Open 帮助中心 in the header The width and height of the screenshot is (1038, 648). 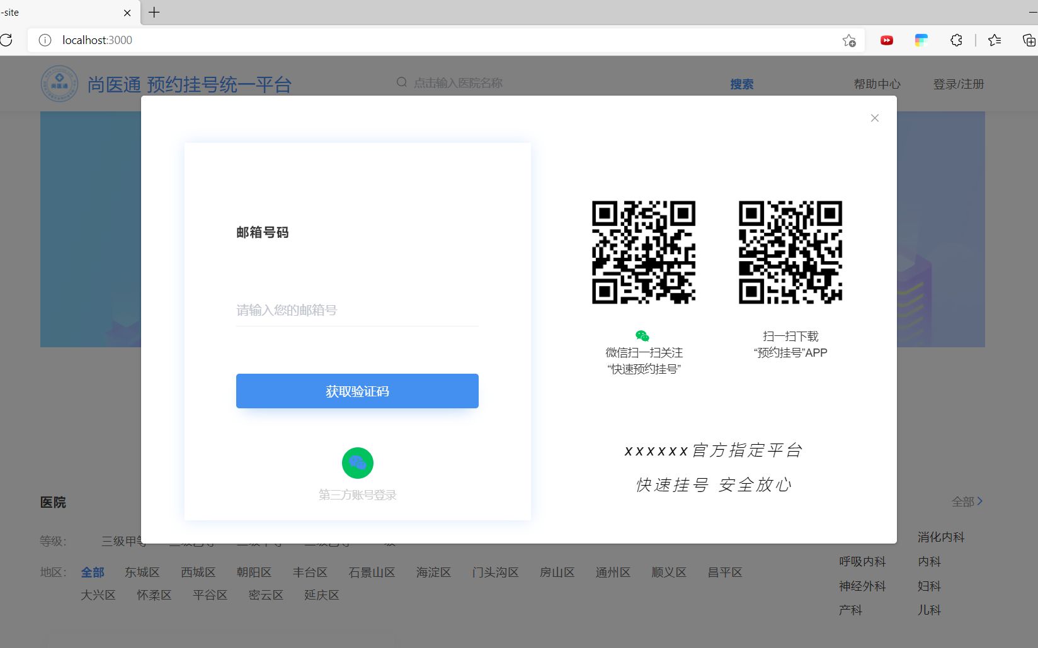[877, 84]
